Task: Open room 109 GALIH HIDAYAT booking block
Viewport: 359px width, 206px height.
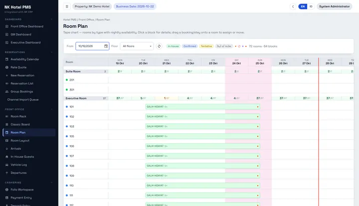Action: click(x=202, y=176)
